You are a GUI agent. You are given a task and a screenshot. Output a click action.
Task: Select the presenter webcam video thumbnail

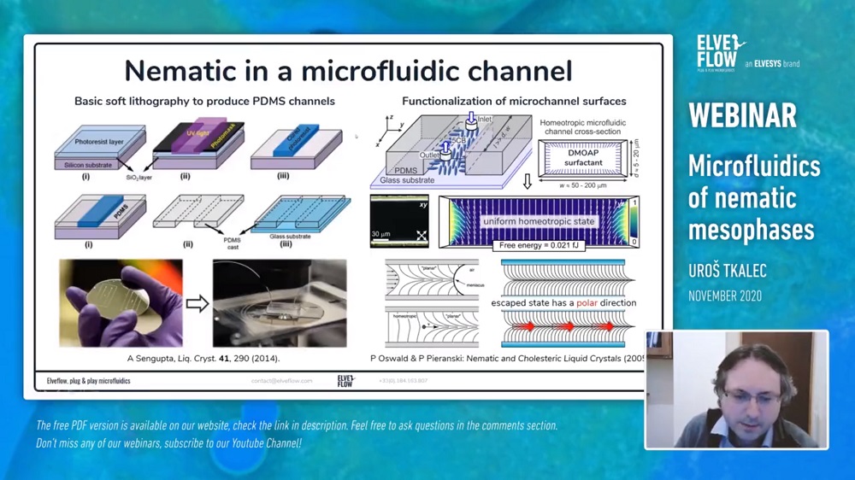click(x=735, y=389)
